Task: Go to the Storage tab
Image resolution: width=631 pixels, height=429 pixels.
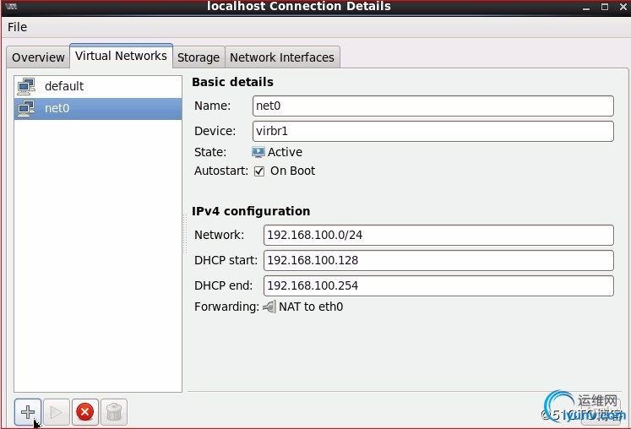Action: (199, 57)
